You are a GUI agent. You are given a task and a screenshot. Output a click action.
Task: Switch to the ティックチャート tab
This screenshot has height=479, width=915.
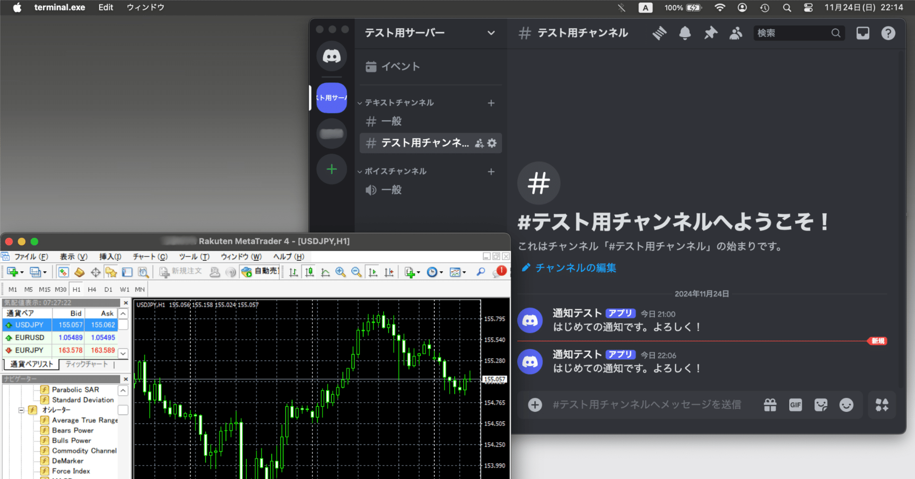86,364
